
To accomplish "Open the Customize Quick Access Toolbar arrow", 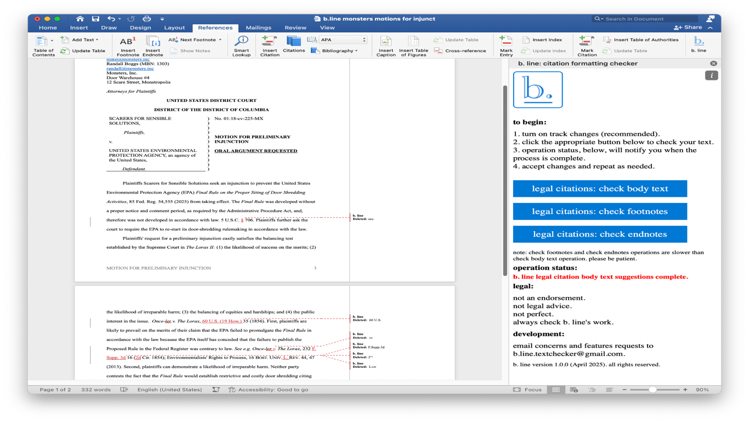I will tap(162, 19).
